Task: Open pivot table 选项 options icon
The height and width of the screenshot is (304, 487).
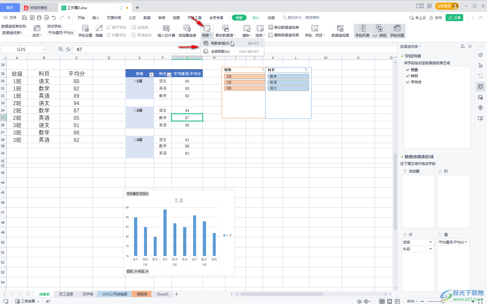Action: pyautogui.click(x=37, y=31)
